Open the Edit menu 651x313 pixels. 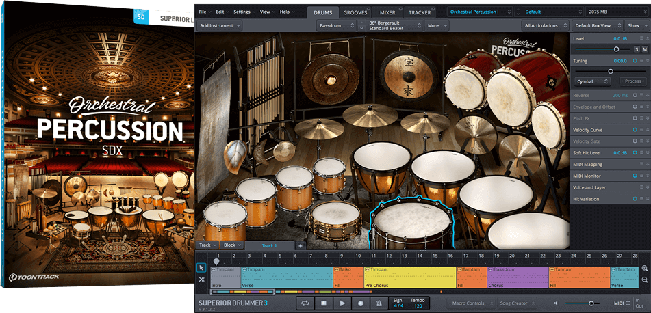(x=222, y=12)
